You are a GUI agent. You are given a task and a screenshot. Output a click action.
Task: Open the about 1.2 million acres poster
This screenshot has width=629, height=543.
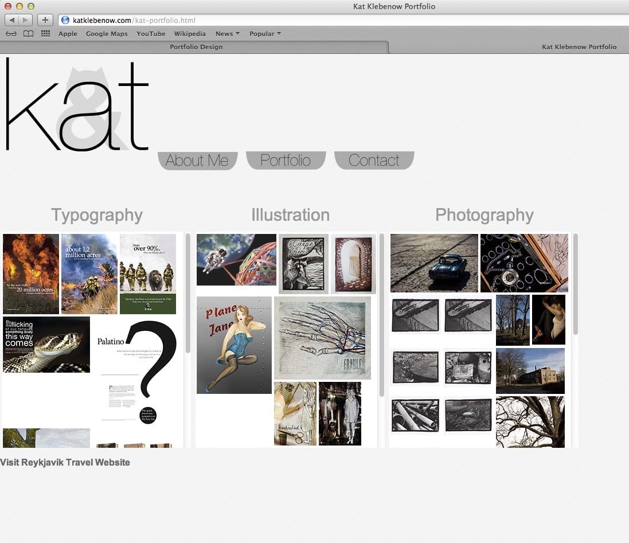pyautogui.click(x=89, y=274)
